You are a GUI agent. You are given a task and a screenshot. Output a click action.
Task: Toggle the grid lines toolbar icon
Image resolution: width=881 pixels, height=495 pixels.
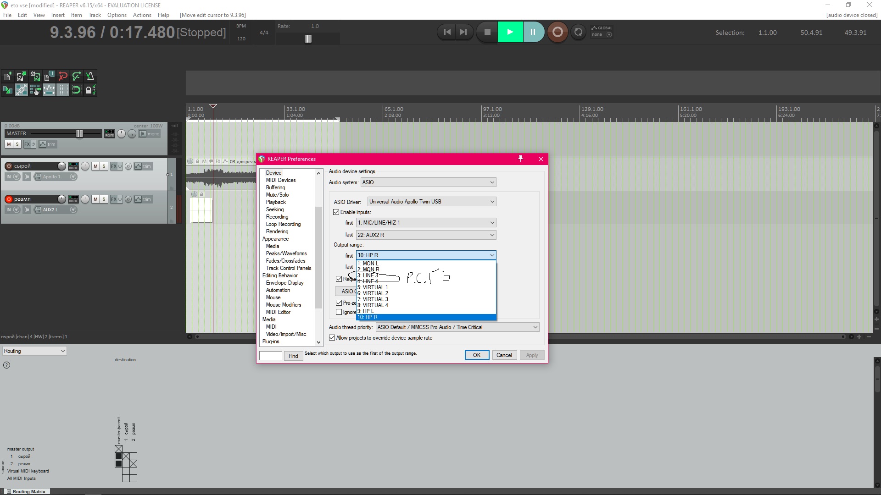(63, 90)
